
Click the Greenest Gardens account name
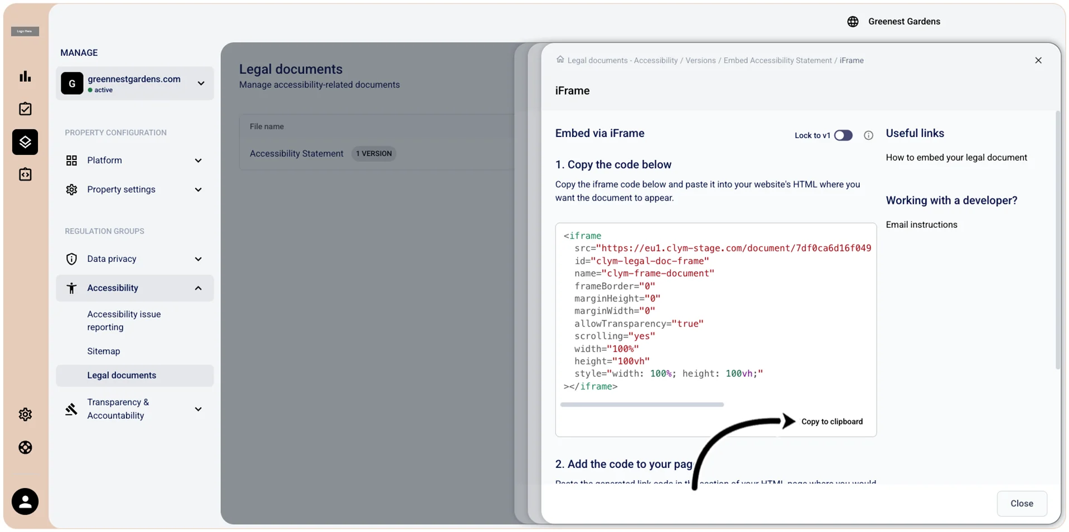pyautogui.click(x=904, y=22)
